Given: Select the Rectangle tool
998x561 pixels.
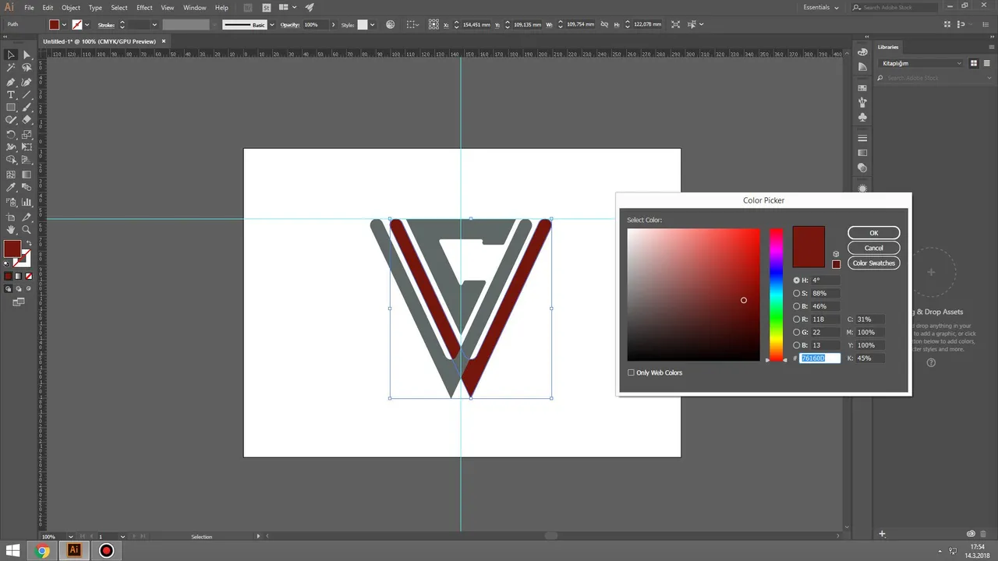Looking at the screenshot, I should [x=11, y=108].
